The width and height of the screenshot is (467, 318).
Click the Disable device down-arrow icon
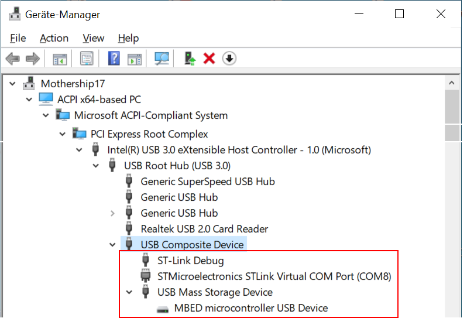point(229,59)
